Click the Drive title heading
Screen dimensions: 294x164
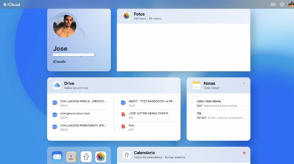[69, 83]
